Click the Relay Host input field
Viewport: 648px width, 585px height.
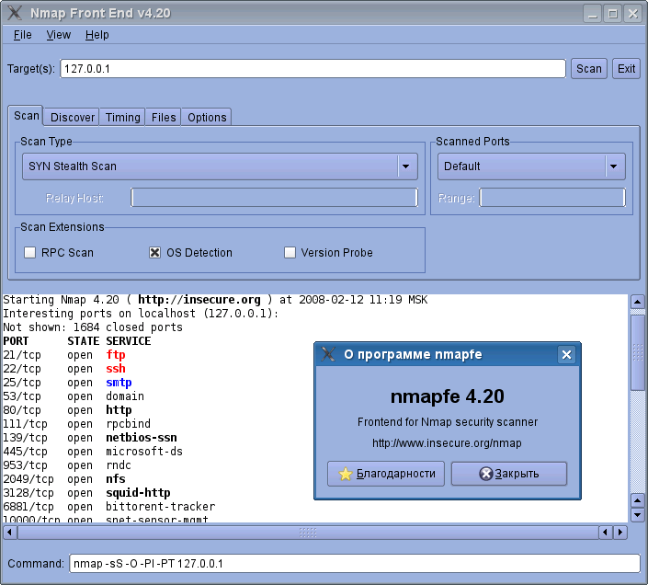click(275, 198)
